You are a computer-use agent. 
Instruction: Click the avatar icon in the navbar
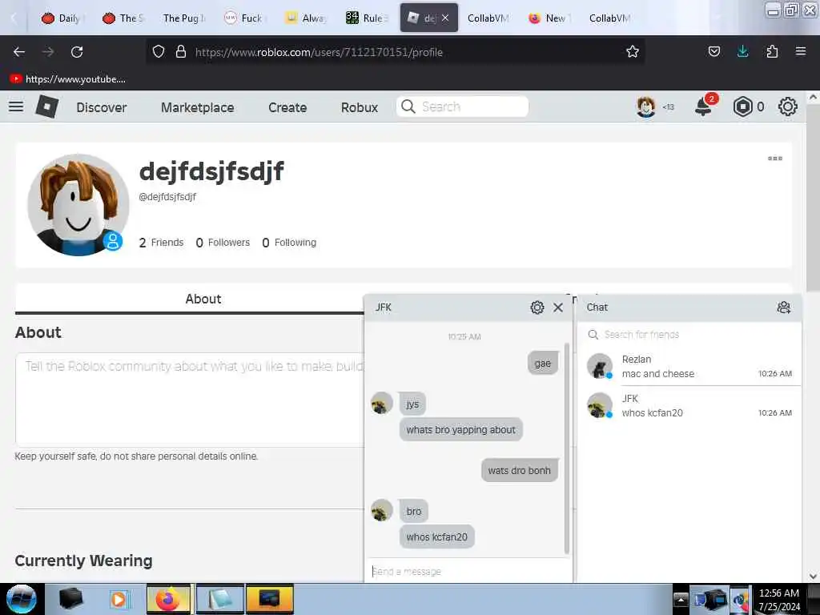click(x=646, y=107)
